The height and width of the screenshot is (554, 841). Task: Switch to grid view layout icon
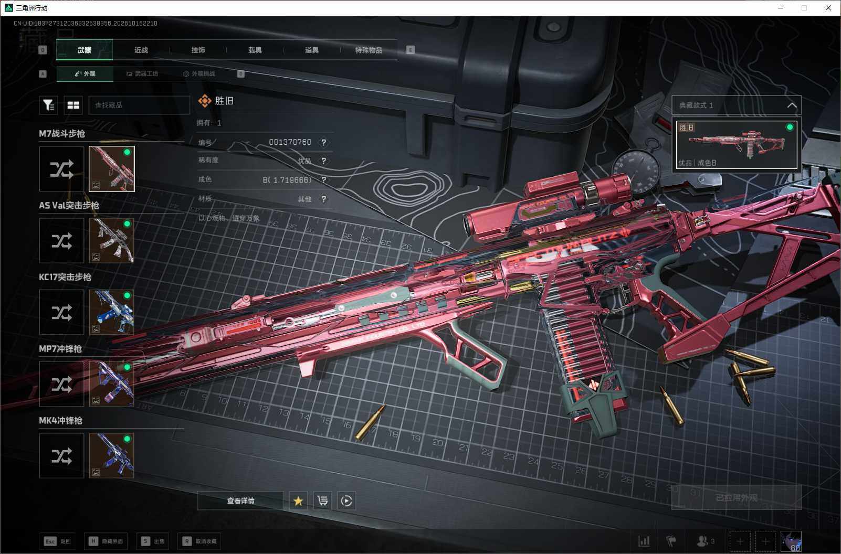tap(73, 105)
